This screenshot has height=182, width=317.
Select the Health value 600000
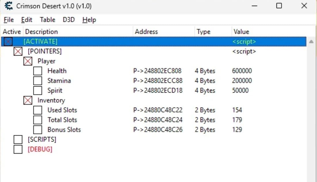pyautogui.click(x=242, y=71)
